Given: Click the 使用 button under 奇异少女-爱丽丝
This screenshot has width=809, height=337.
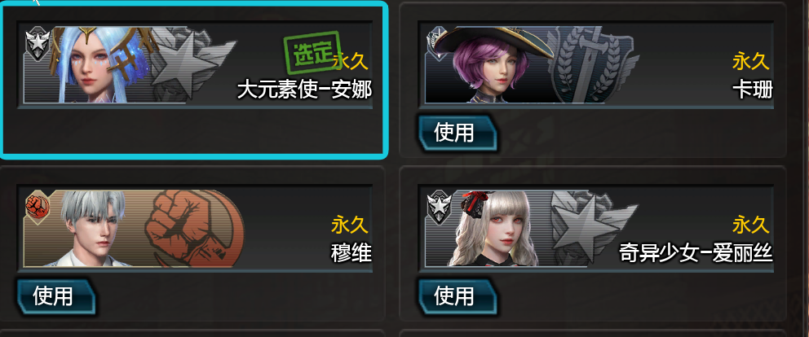Looking at the screenshot, I should (x=458, y=297).
